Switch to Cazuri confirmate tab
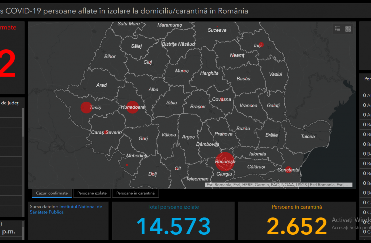 click(x=52, y=193)
